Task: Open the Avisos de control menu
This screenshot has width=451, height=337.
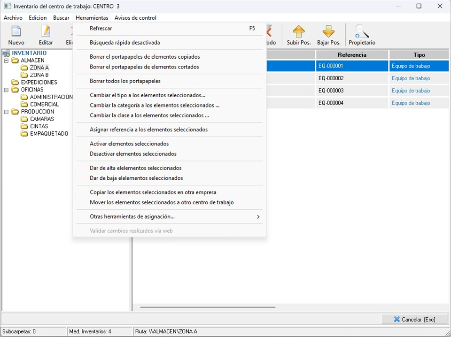Action: pyautogui.click(x=135, y=18)
